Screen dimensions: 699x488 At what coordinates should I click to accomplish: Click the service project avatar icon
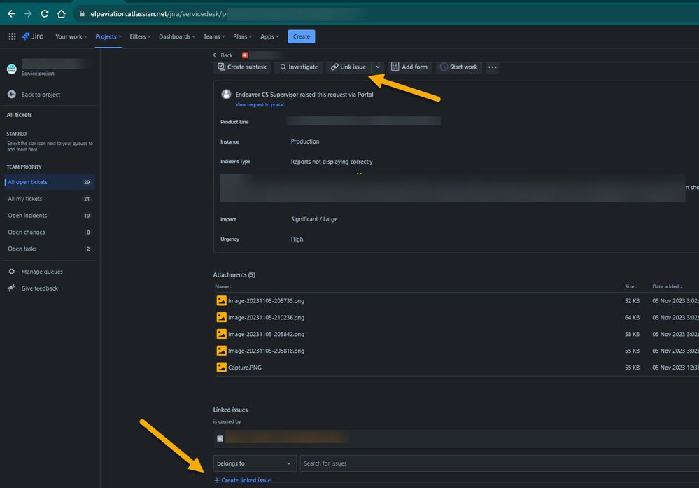pos(12,69)
